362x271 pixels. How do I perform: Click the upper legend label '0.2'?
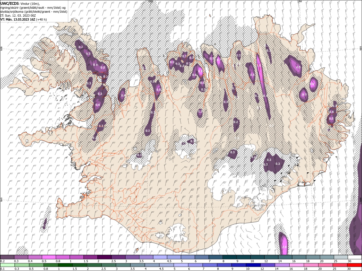tap(2, 261)
